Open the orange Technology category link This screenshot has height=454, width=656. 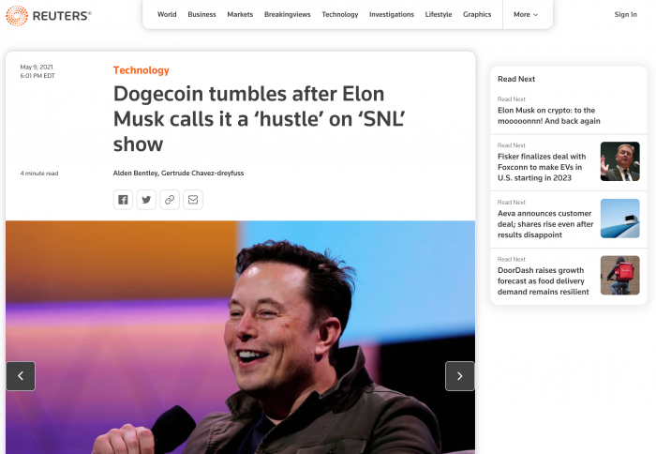[142, 70]
